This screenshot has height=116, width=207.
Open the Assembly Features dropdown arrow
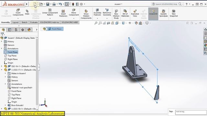97,18
